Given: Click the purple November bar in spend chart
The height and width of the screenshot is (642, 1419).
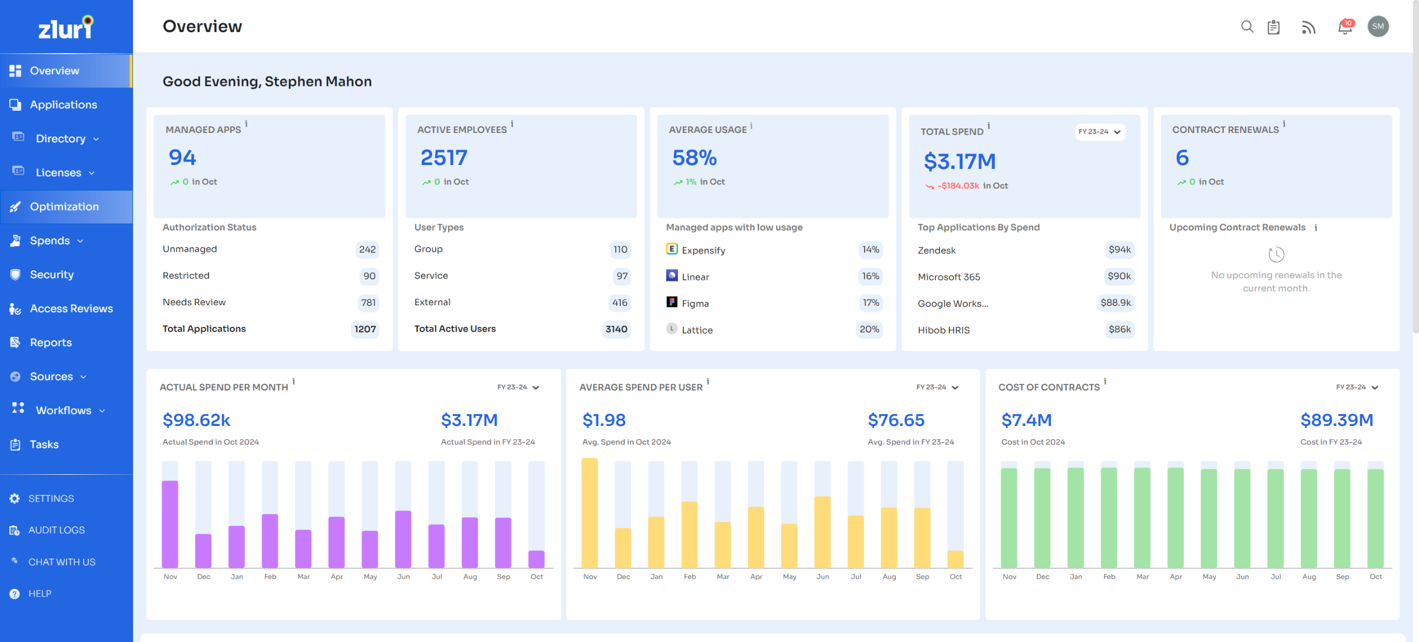Looking at the screenshot, I should (x=170, y=523).
